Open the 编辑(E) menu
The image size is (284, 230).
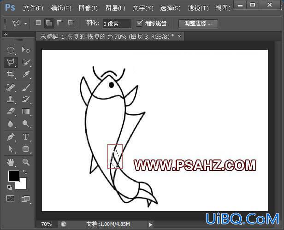61,8
